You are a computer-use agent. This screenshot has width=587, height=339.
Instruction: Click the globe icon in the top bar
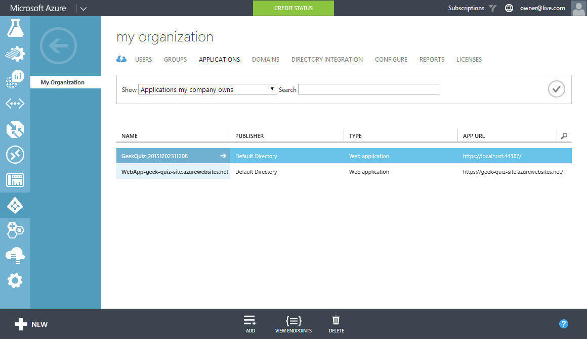tap(509, 8)
